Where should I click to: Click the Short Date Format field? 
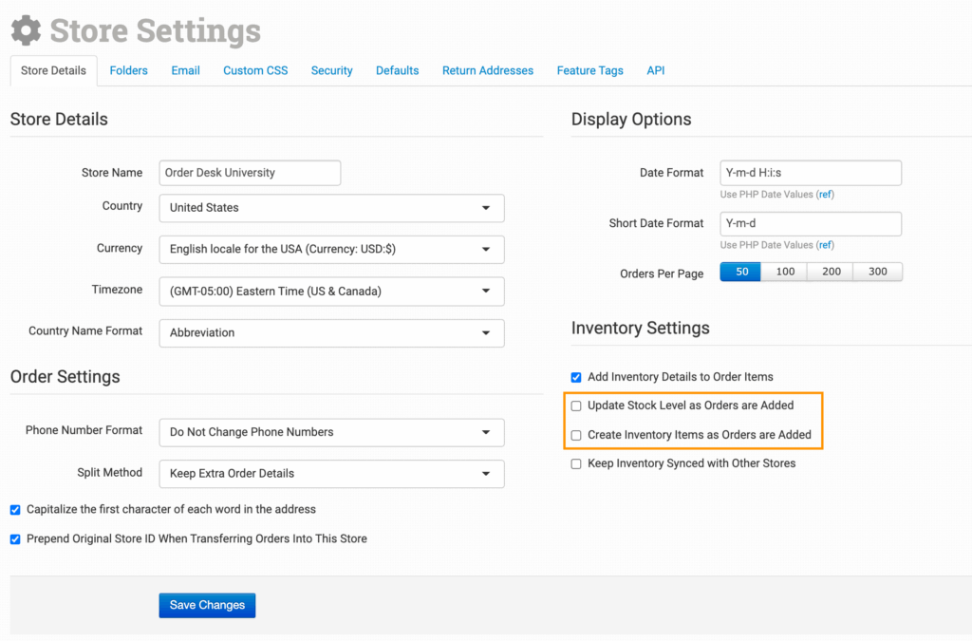[x=810, y=223]
